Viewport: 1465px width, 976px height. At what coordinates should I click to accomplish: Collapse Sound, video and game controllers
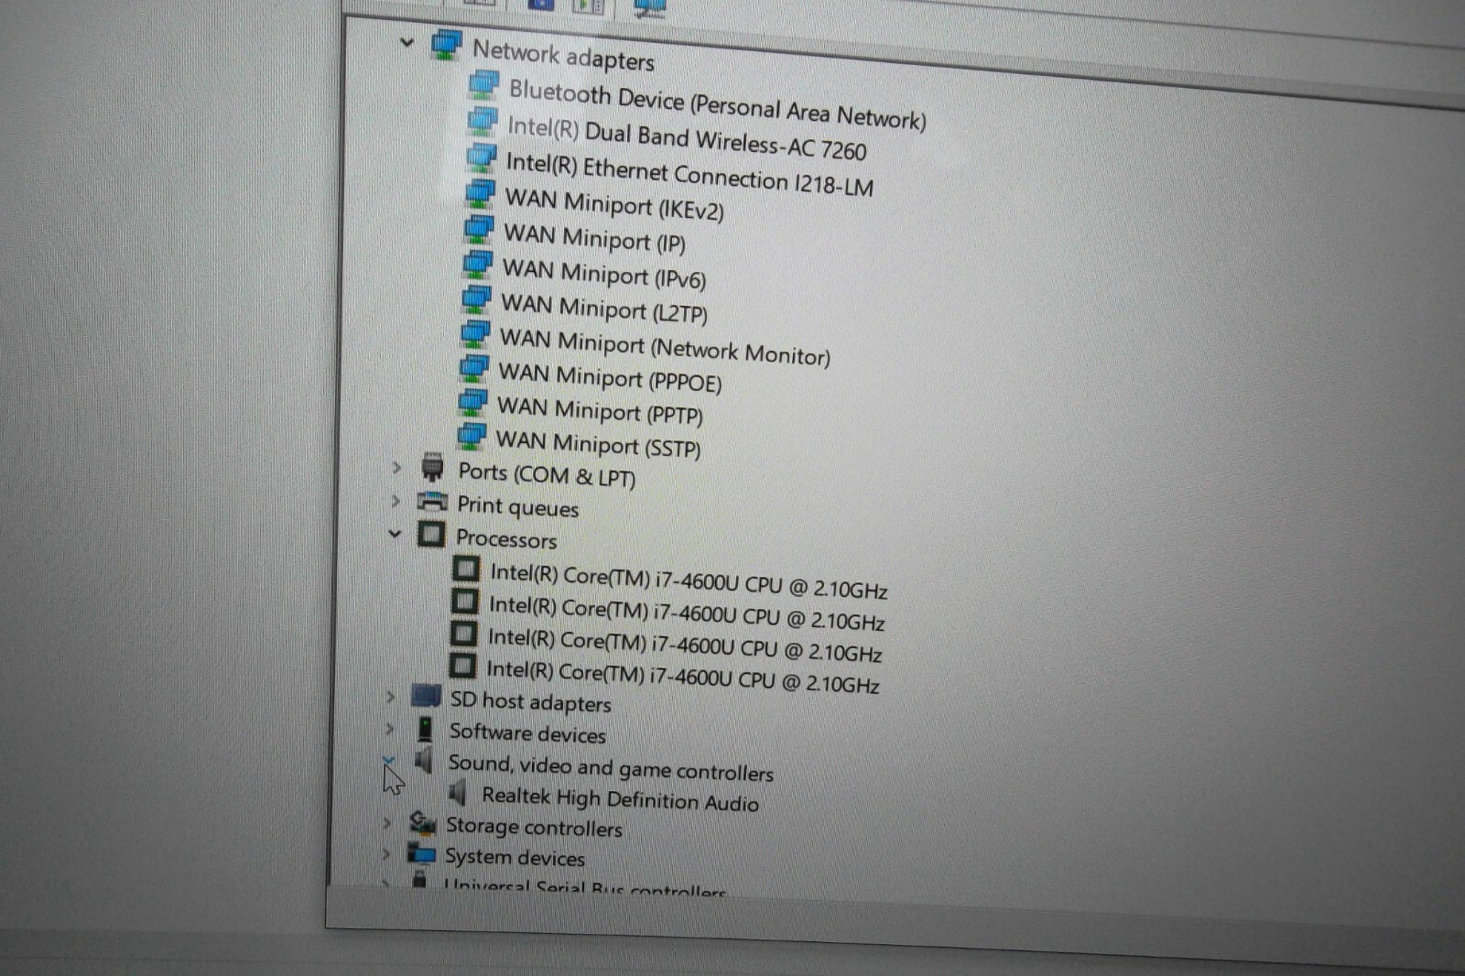[x=388, y=760]
